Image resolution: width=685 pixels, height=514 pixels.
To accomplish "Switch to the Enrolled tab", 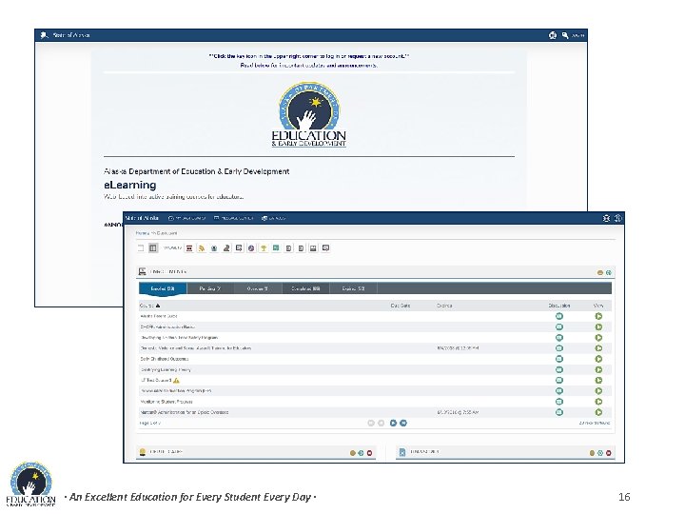I will pyautogui.click(x=163, y=288).
